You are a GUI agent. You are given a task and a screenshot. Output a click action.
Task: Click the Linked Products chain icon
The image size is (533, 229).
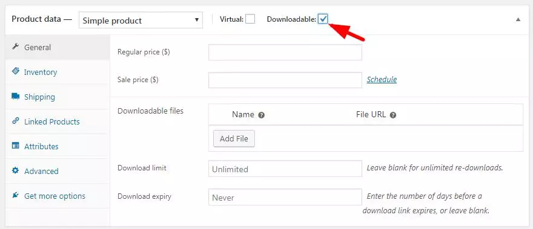(x=15, y=121)
